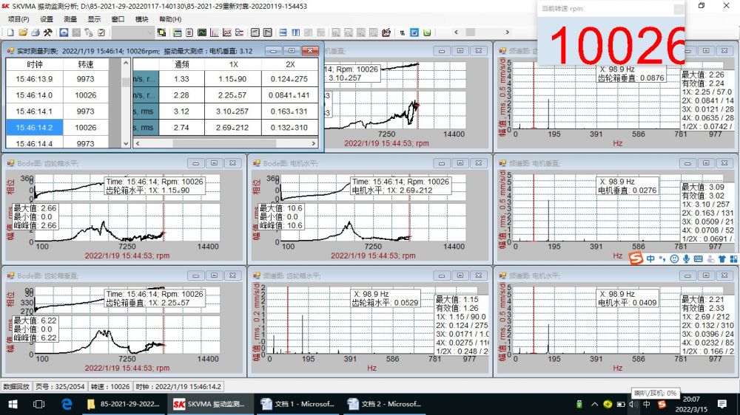Tile windows vertically with blue columns icon

pyautogui.click(x=296, y=32)
